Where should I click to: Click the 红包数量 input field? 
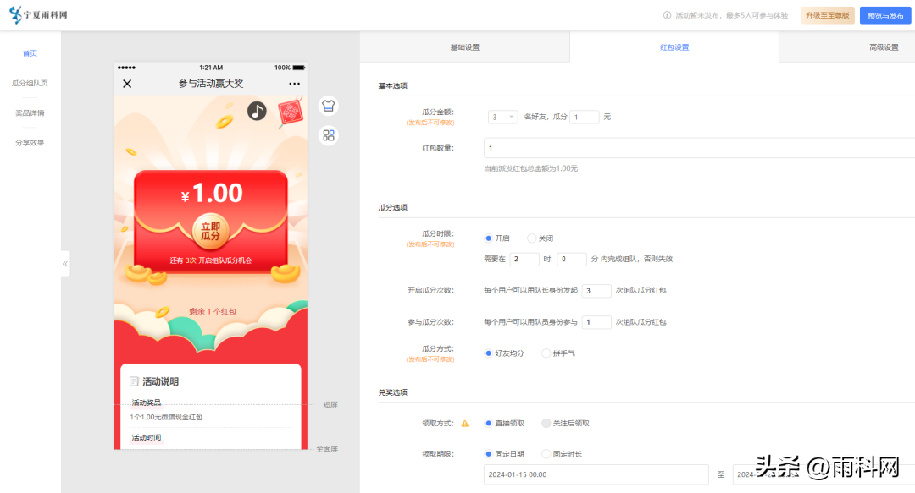point(699,148)
